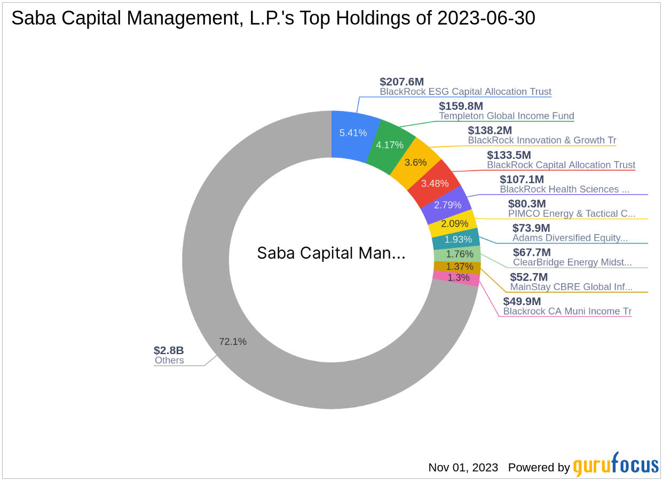Click the $80.3M value
The image size is (663, 481).
coord(527,204)
